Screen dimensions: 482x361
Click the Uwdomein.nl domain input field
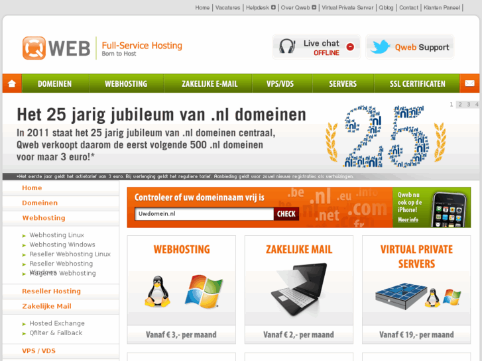pos(204,214)
